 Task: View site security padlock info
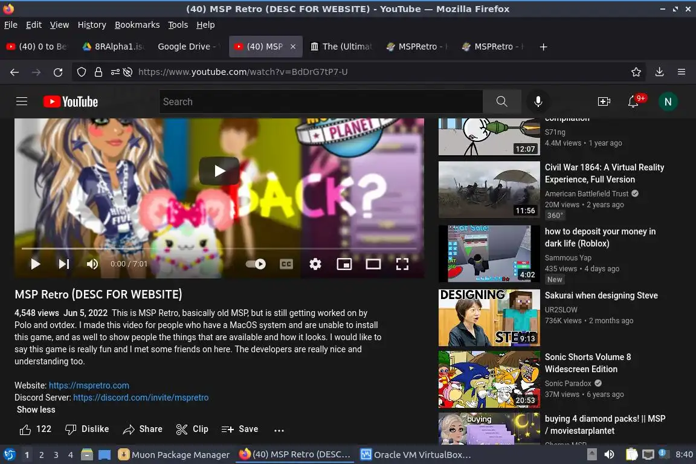click(98, 72)
